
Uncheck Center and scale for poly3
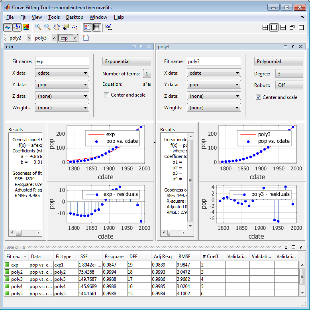258,97
